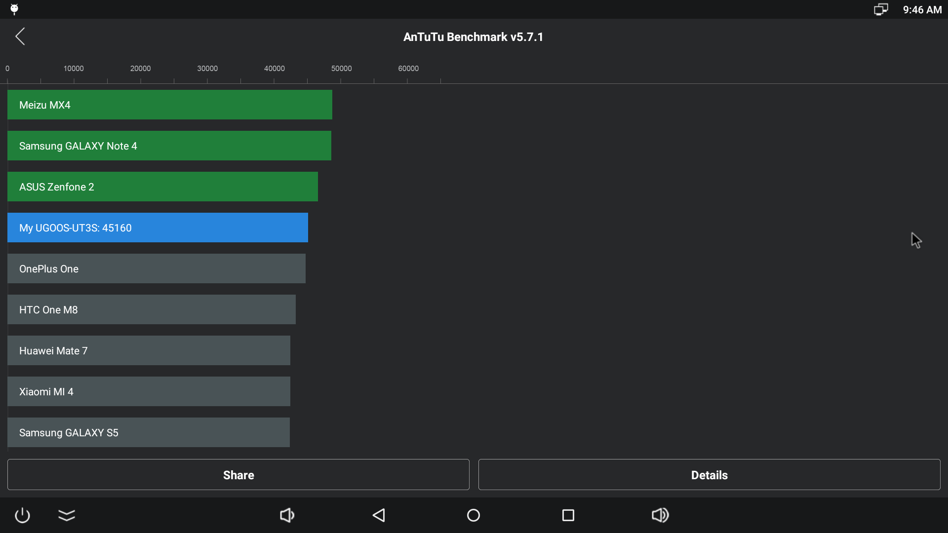Viewport: 948px width, 533px height.
Task: Hide navigation bar with double-chevron icon
Action: [67, 515]
